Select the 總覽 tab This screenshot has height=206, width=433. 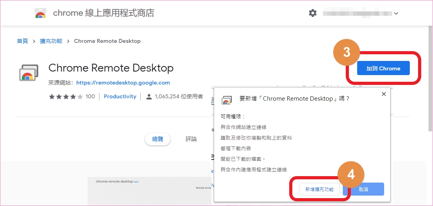(158, 139)
